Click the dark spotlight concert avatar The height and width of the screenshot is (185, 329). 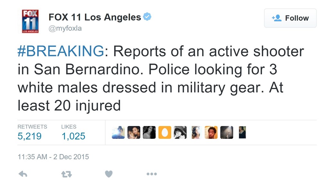click(x=227, y=132)
